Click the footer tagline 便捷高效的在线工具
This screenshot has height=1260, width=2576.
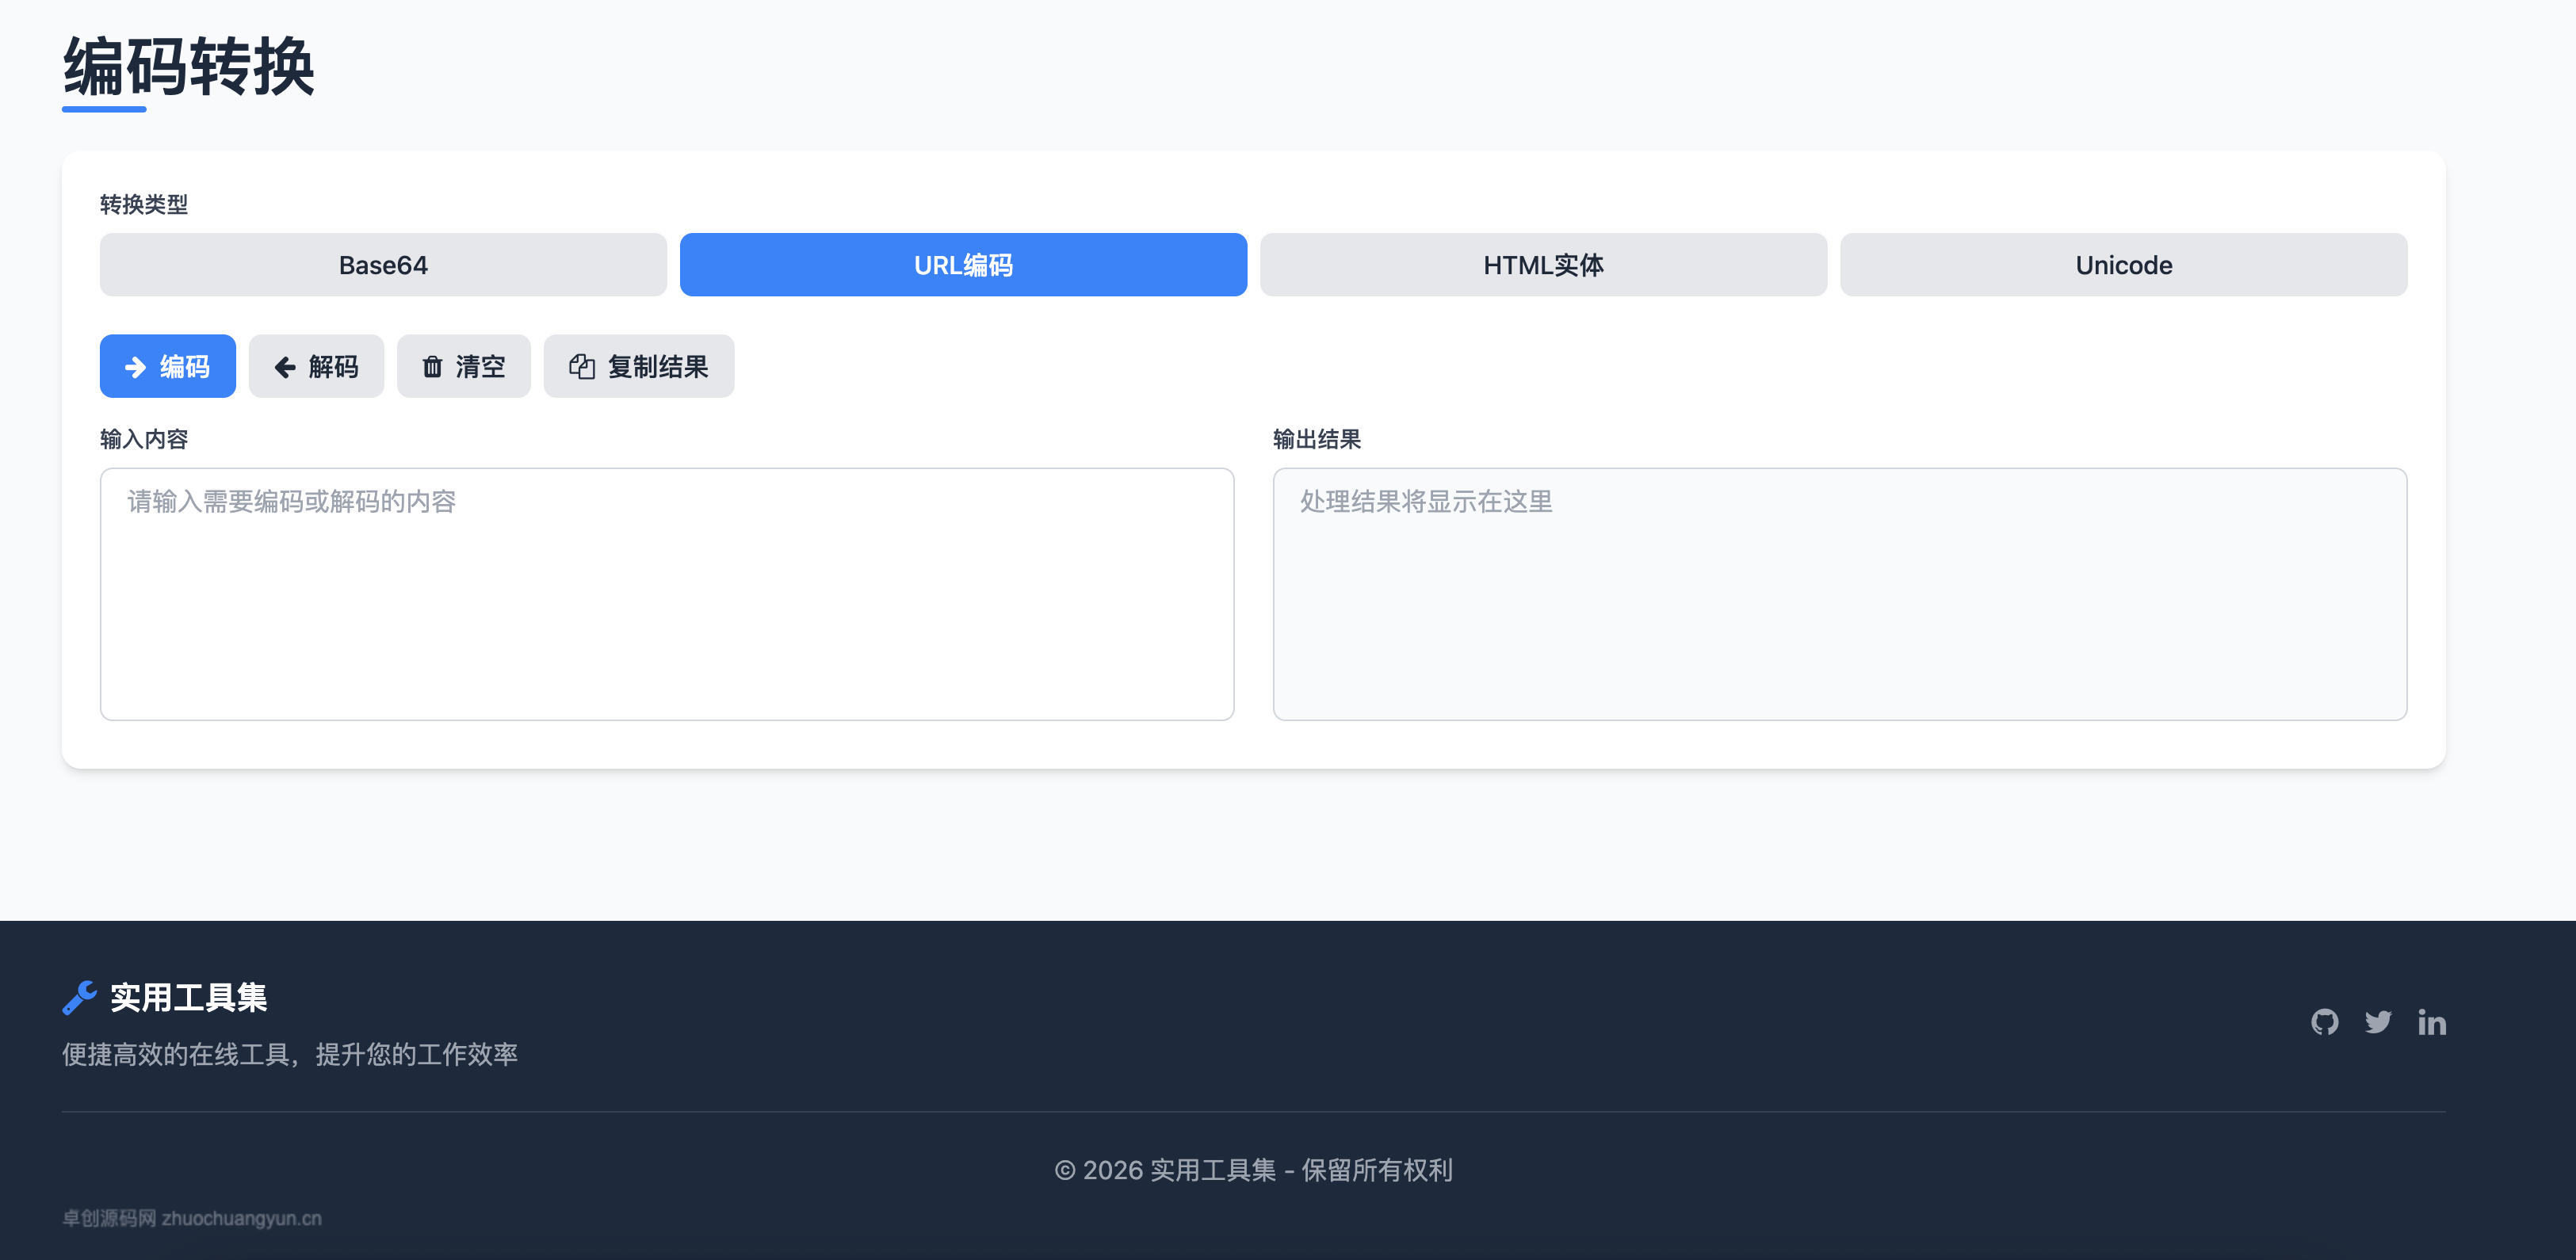click(x=176, y=1054)
